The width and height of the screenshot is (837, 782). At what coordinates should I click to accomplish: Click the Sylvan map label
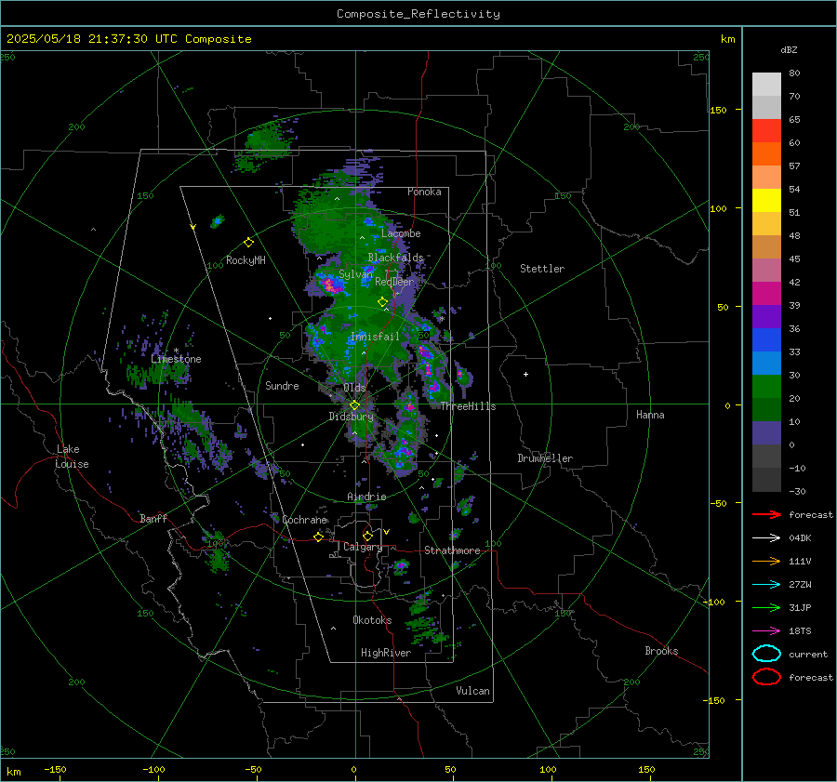355,274
